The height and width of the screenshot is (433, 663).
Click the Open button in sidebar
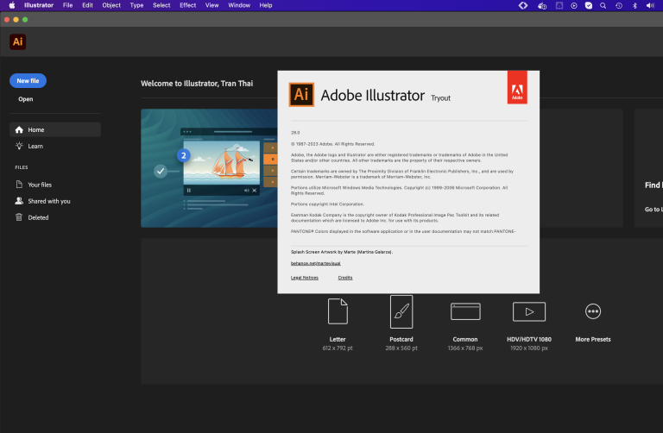click(25, 99)
